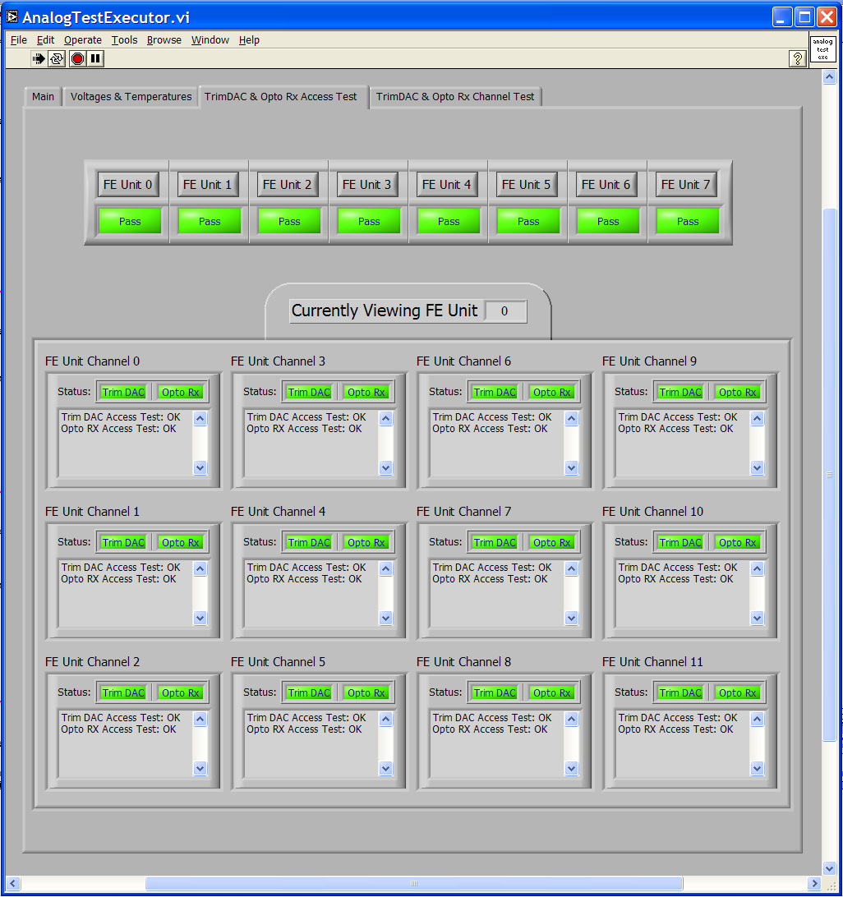
Task: Open the context help question mark icon
Action: pos(797,58)
